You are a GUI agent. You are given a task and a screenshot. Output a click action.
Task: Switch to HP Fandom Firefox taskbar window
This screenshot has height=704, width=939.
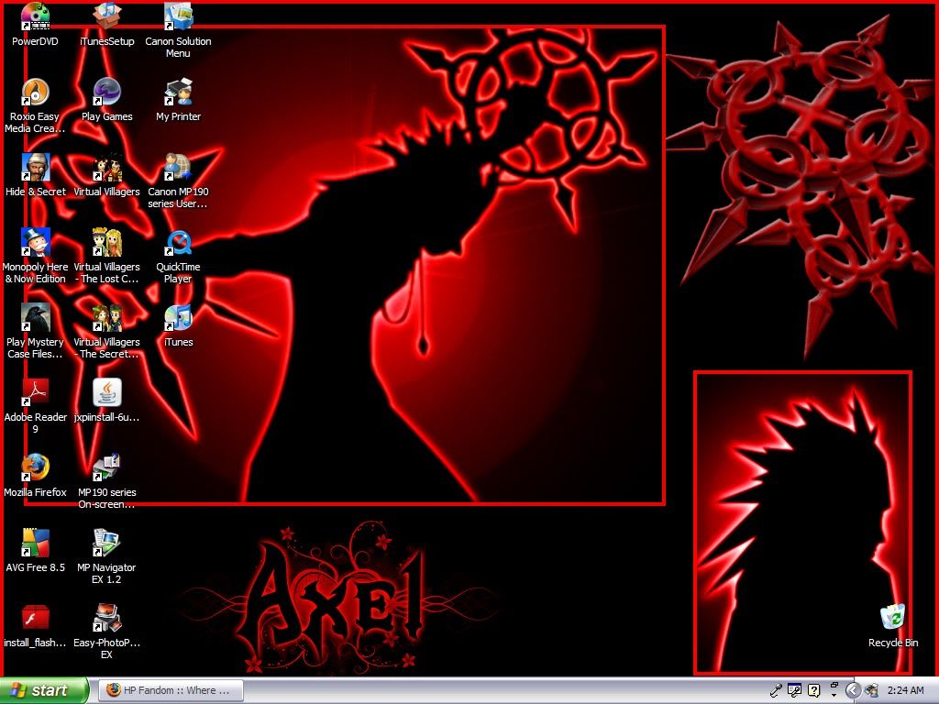(x=171, y=690)
